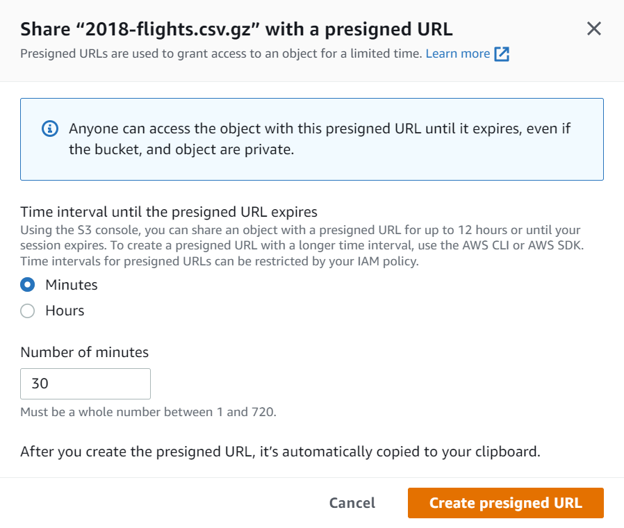Click the "Number of minutes" field label
Viewport: 624px width, 528px height.
[x=85, y=352]
